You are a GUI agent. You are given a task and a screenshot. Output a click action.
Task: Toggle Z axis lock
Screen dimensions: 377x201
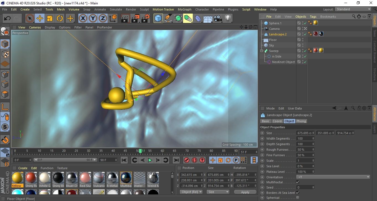tap(103, 19)
